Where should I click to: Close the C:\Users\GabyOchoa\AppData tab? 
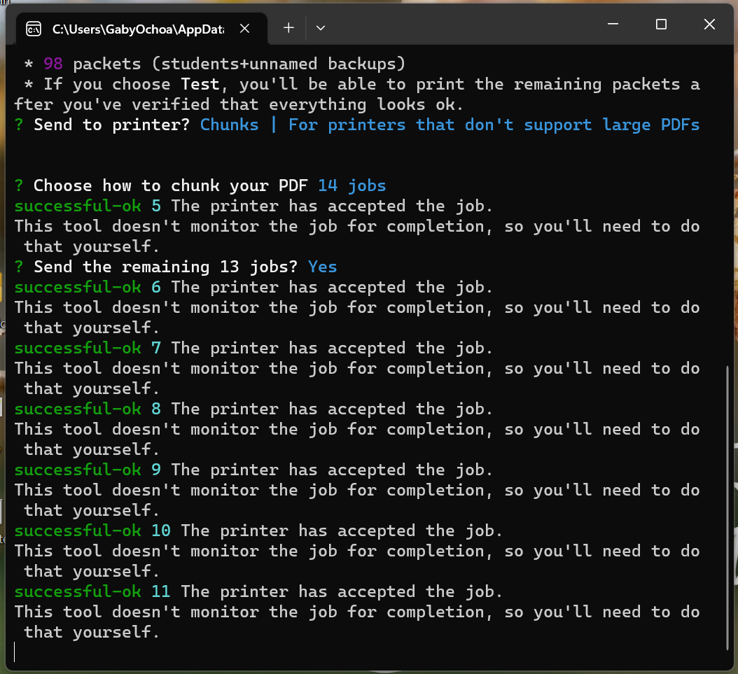pos(245,29)
